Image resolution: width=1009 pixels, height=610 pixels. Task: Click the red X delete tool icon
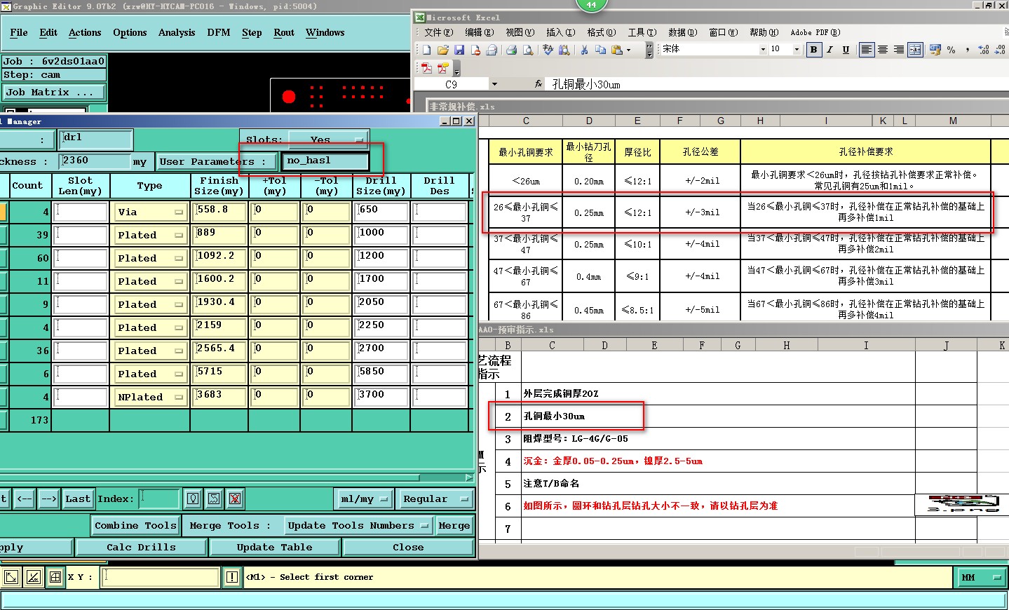click(235, 499)
